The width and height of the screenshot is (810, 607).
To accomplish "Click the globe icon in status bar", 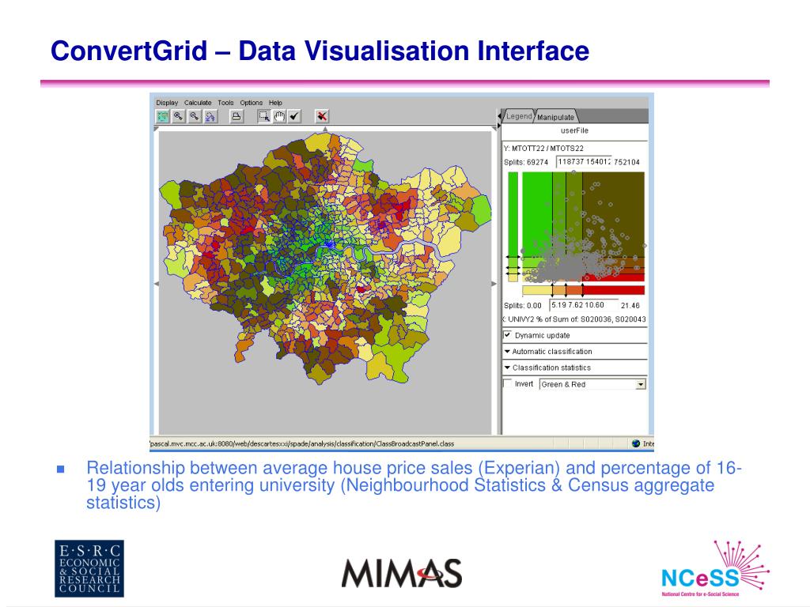I will coord(636,443).
